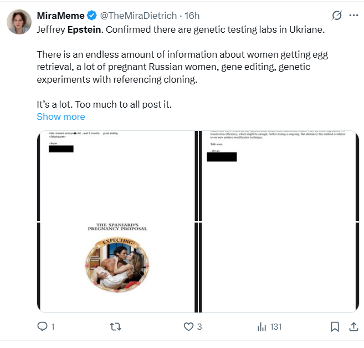The width and height of the screenshot is (364, 348).
Task: Bookmark this post
Action: click(x=335, y=327)
